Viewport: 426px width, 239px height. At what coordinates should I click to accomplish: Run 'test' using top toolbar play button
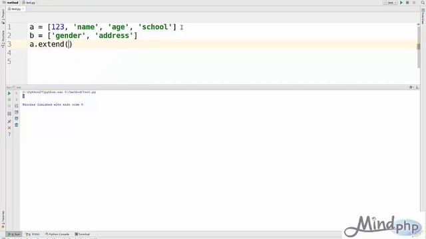pyautogui.click(x=401, y=3)
